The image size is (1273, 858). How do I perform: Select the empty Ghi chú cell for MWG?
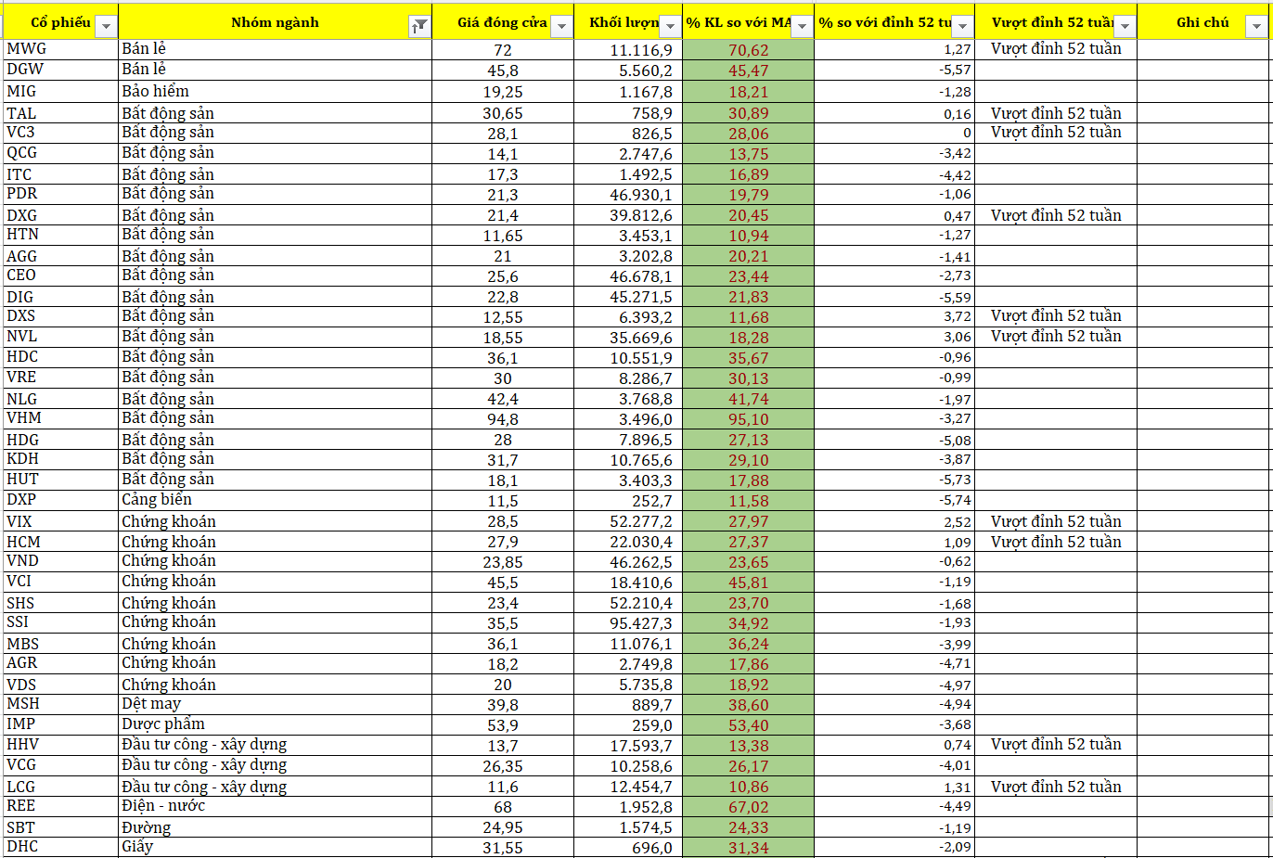click(x=1202, y=49)
